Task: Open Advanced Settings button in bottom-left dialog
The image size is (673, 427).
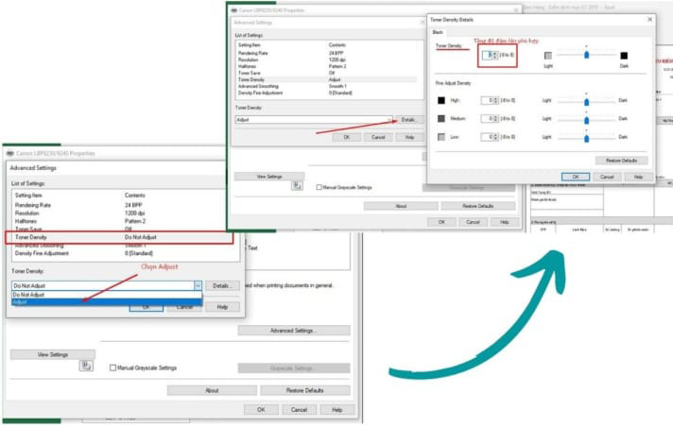Action: 294,331
